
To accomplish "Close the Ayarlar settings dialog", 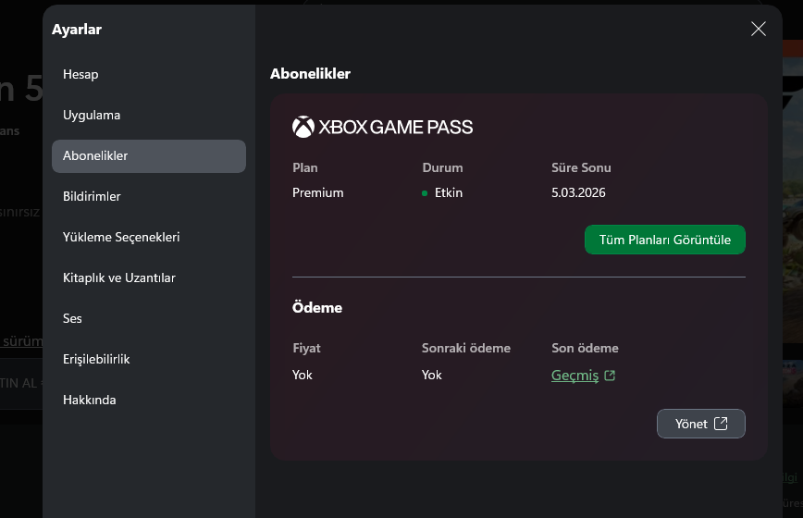I will point(758,29).
